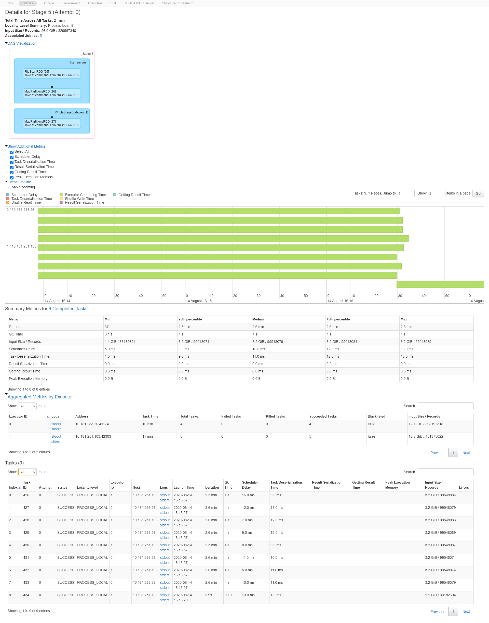Enable zooming on the event timeline
The width and height of the screenshot is (489, 623).
coord(7,187)
